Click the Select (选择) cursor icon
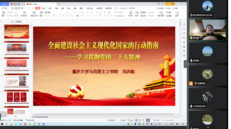The image size is (231, 129). 177,13
